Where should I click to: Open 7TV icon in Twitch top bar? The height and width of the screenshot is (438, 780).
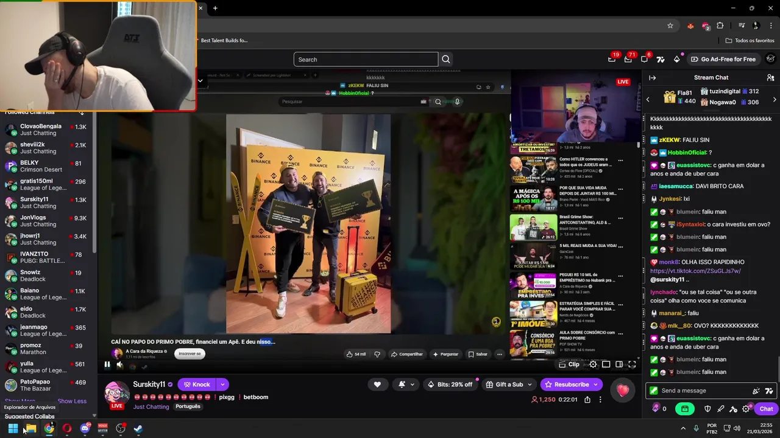pyautogui.click(x=661, y=59)
